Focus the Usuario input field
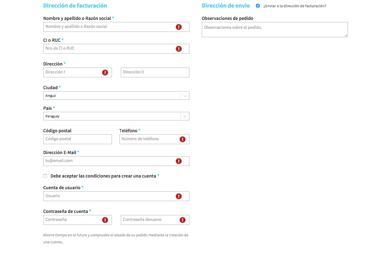Image resolution: width=375 pixels, height=256 pixels. pyautogui.click(x=116, y=196)
